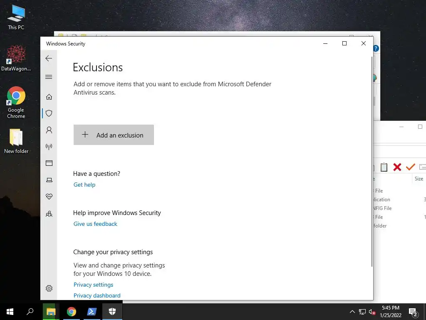Close the Windows Security window

click(363, 43)
